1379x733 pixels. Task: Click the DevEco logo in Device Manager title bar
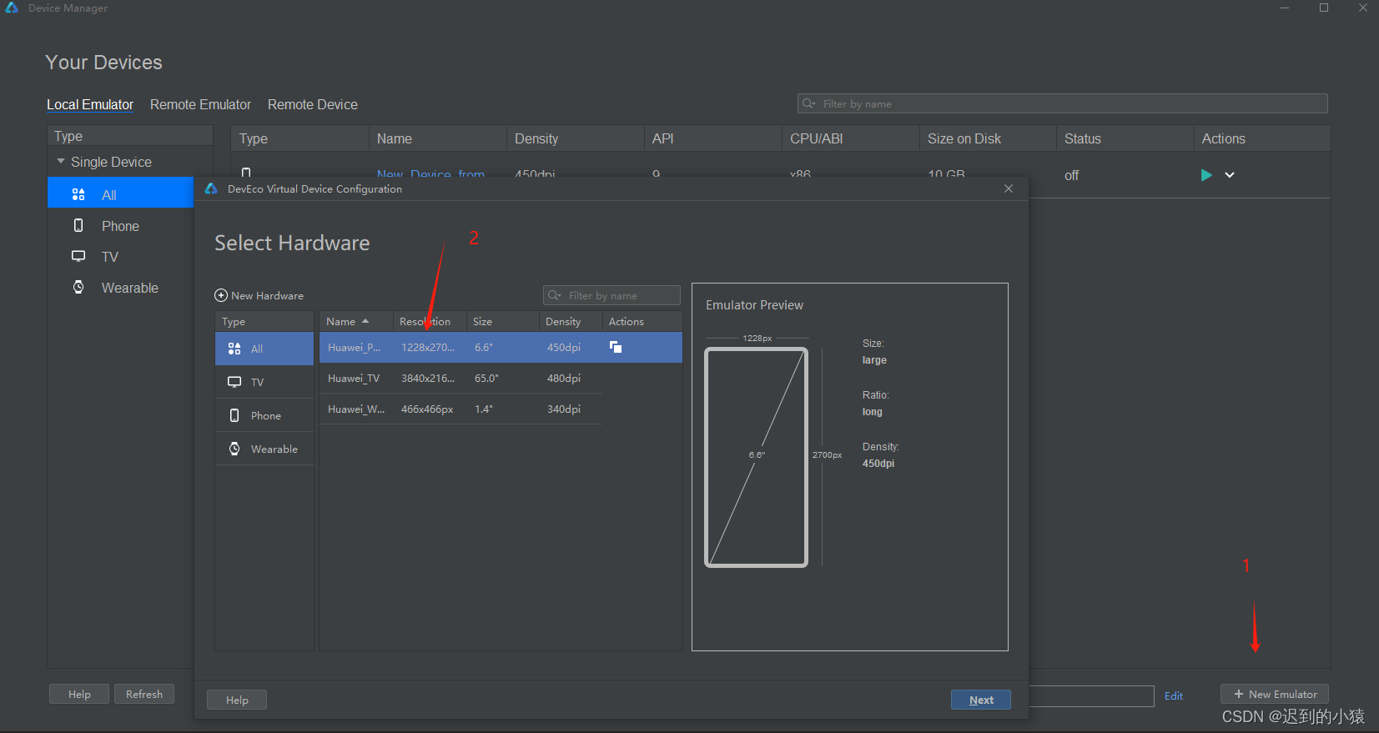coord(12,8)
